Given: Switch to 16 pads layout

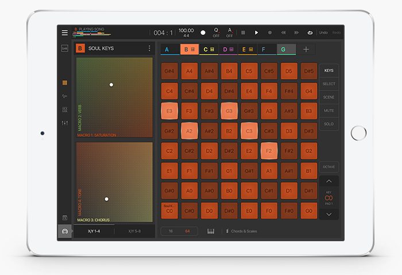Looking at the screenshot, I should click(x=171, y=231).
